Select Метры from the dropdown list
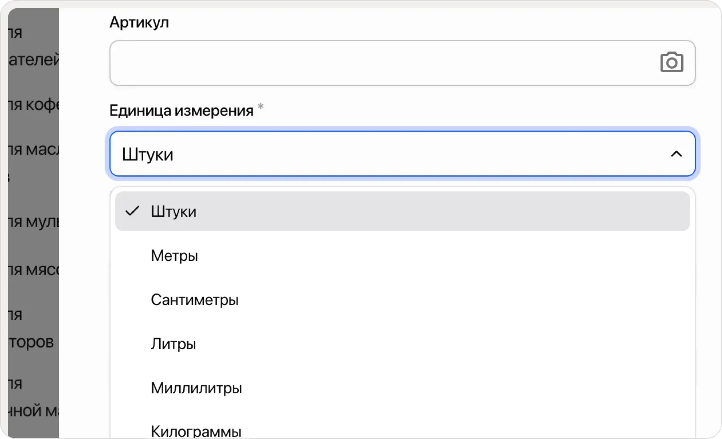Image resolution: width=722 pixels, height=439 pixels. 174,255
